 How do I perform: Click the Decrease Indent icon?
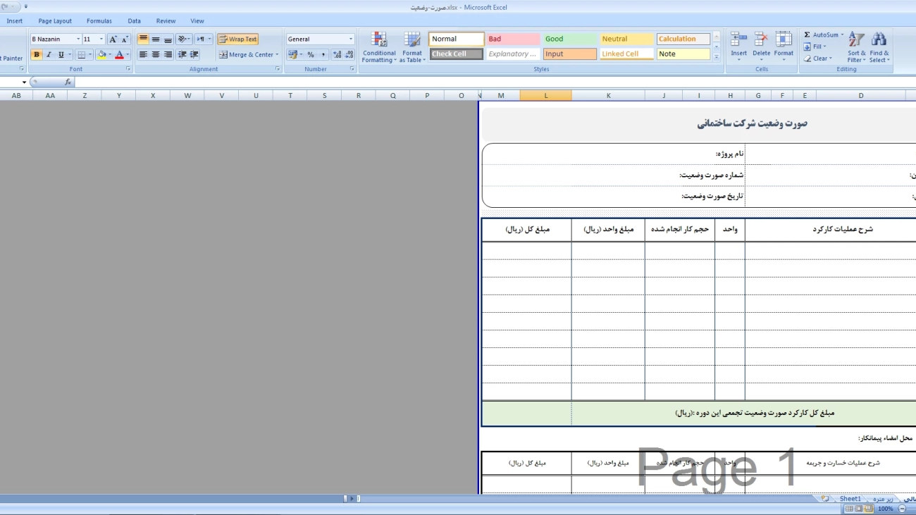[182, 54]
